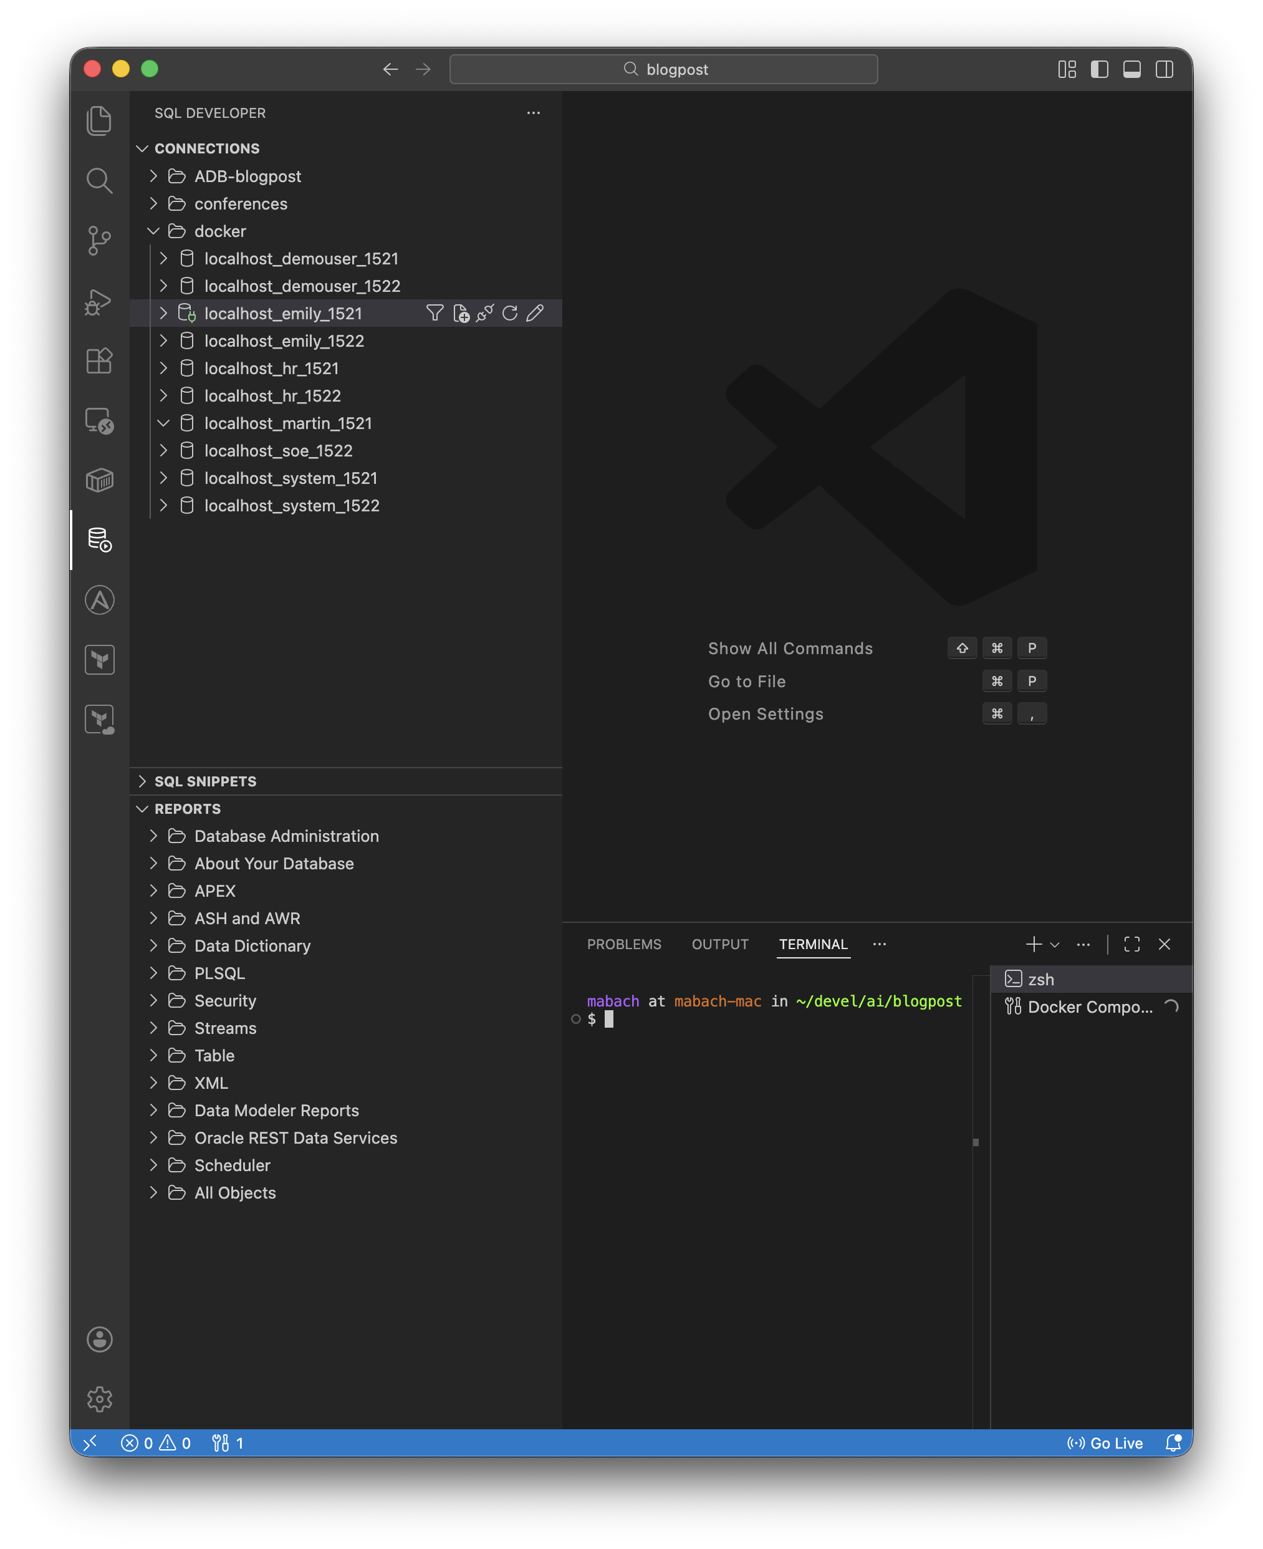Click the filter icon on localhost_emily_1521
The image size is (1263, 1549).
435,313
